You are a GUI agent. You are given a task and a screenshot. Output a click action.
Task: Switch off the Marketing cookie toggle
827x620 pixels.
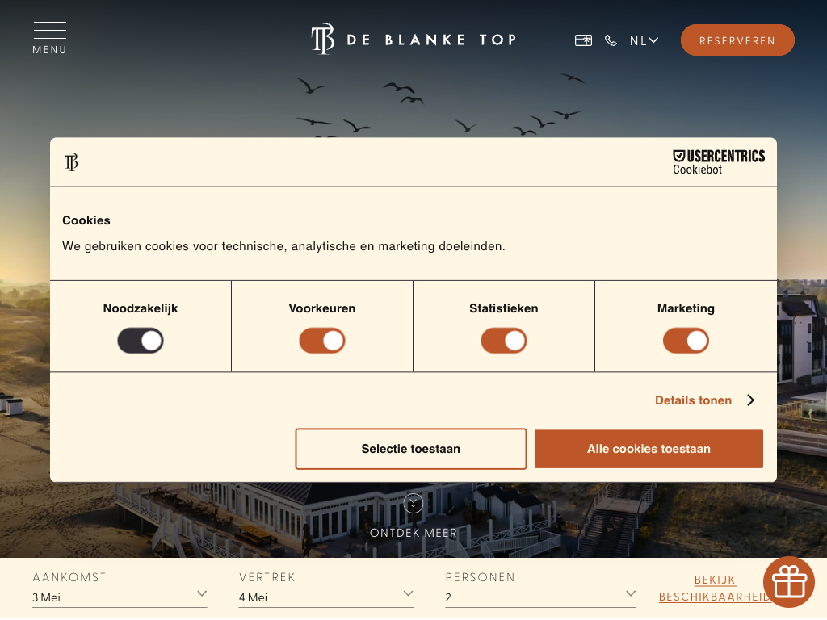coord(686,341)
